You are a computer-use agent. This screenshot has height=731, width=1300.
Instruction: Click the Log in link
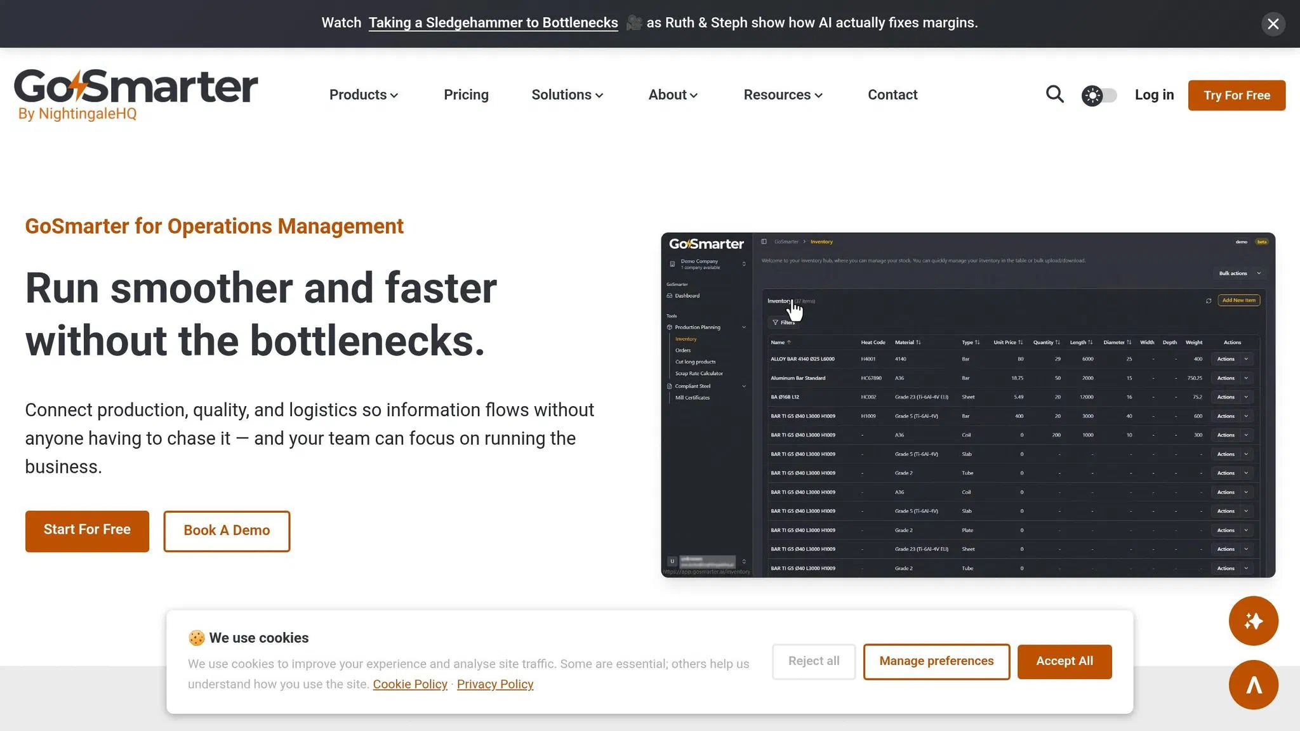1154,95
